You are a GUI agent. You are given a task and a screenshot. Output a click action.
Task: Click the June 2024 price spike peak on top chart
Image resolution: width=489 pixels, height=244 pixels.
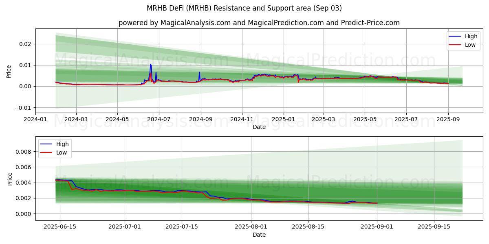[x=150, y=64]
